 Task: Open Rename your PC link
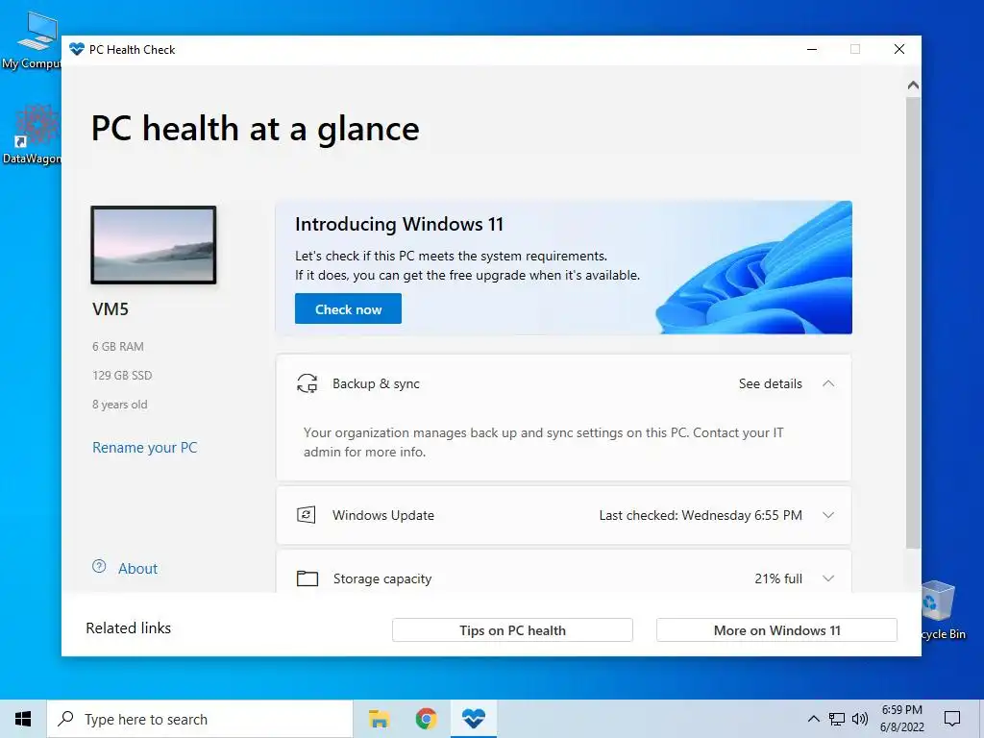145,448
